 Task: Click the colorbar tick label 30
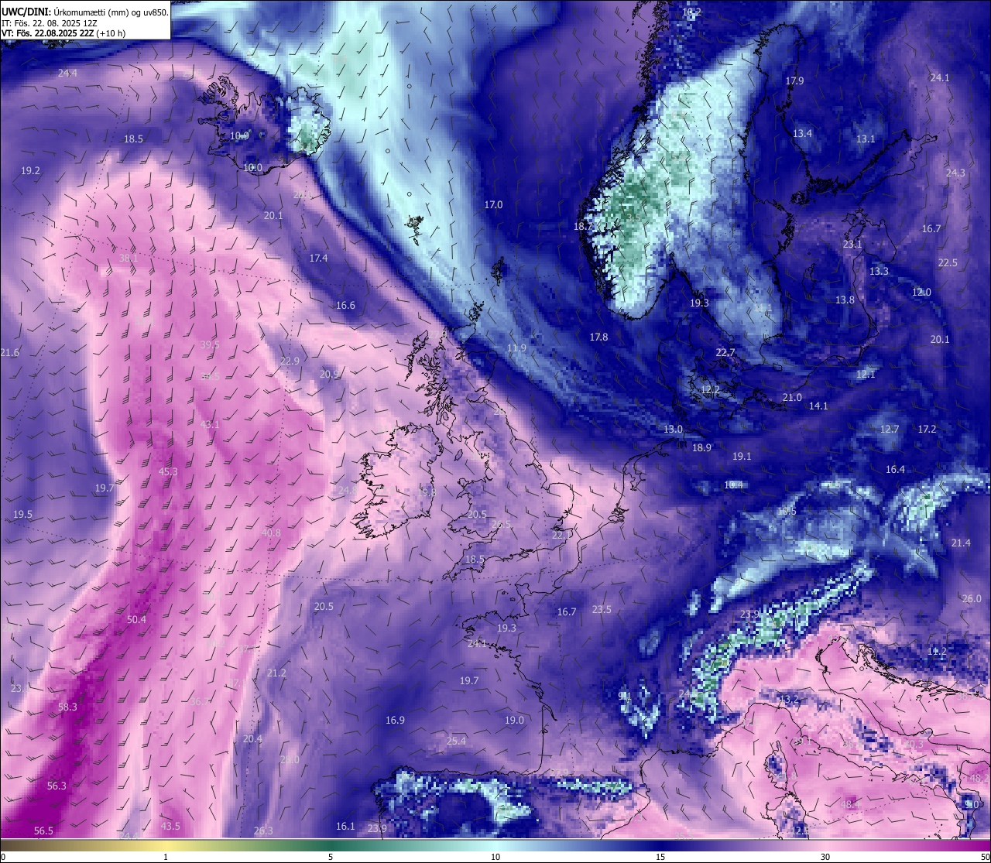point(825,857)
